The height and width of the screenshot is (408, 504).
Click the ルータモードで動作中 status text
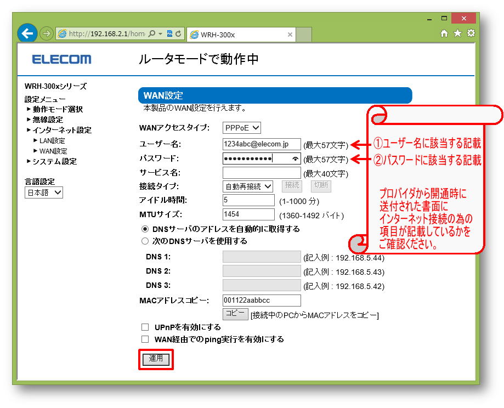[199, 59]
